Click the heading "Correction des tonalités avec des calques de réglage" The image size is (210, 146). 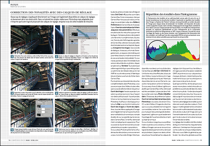[51, 12]
